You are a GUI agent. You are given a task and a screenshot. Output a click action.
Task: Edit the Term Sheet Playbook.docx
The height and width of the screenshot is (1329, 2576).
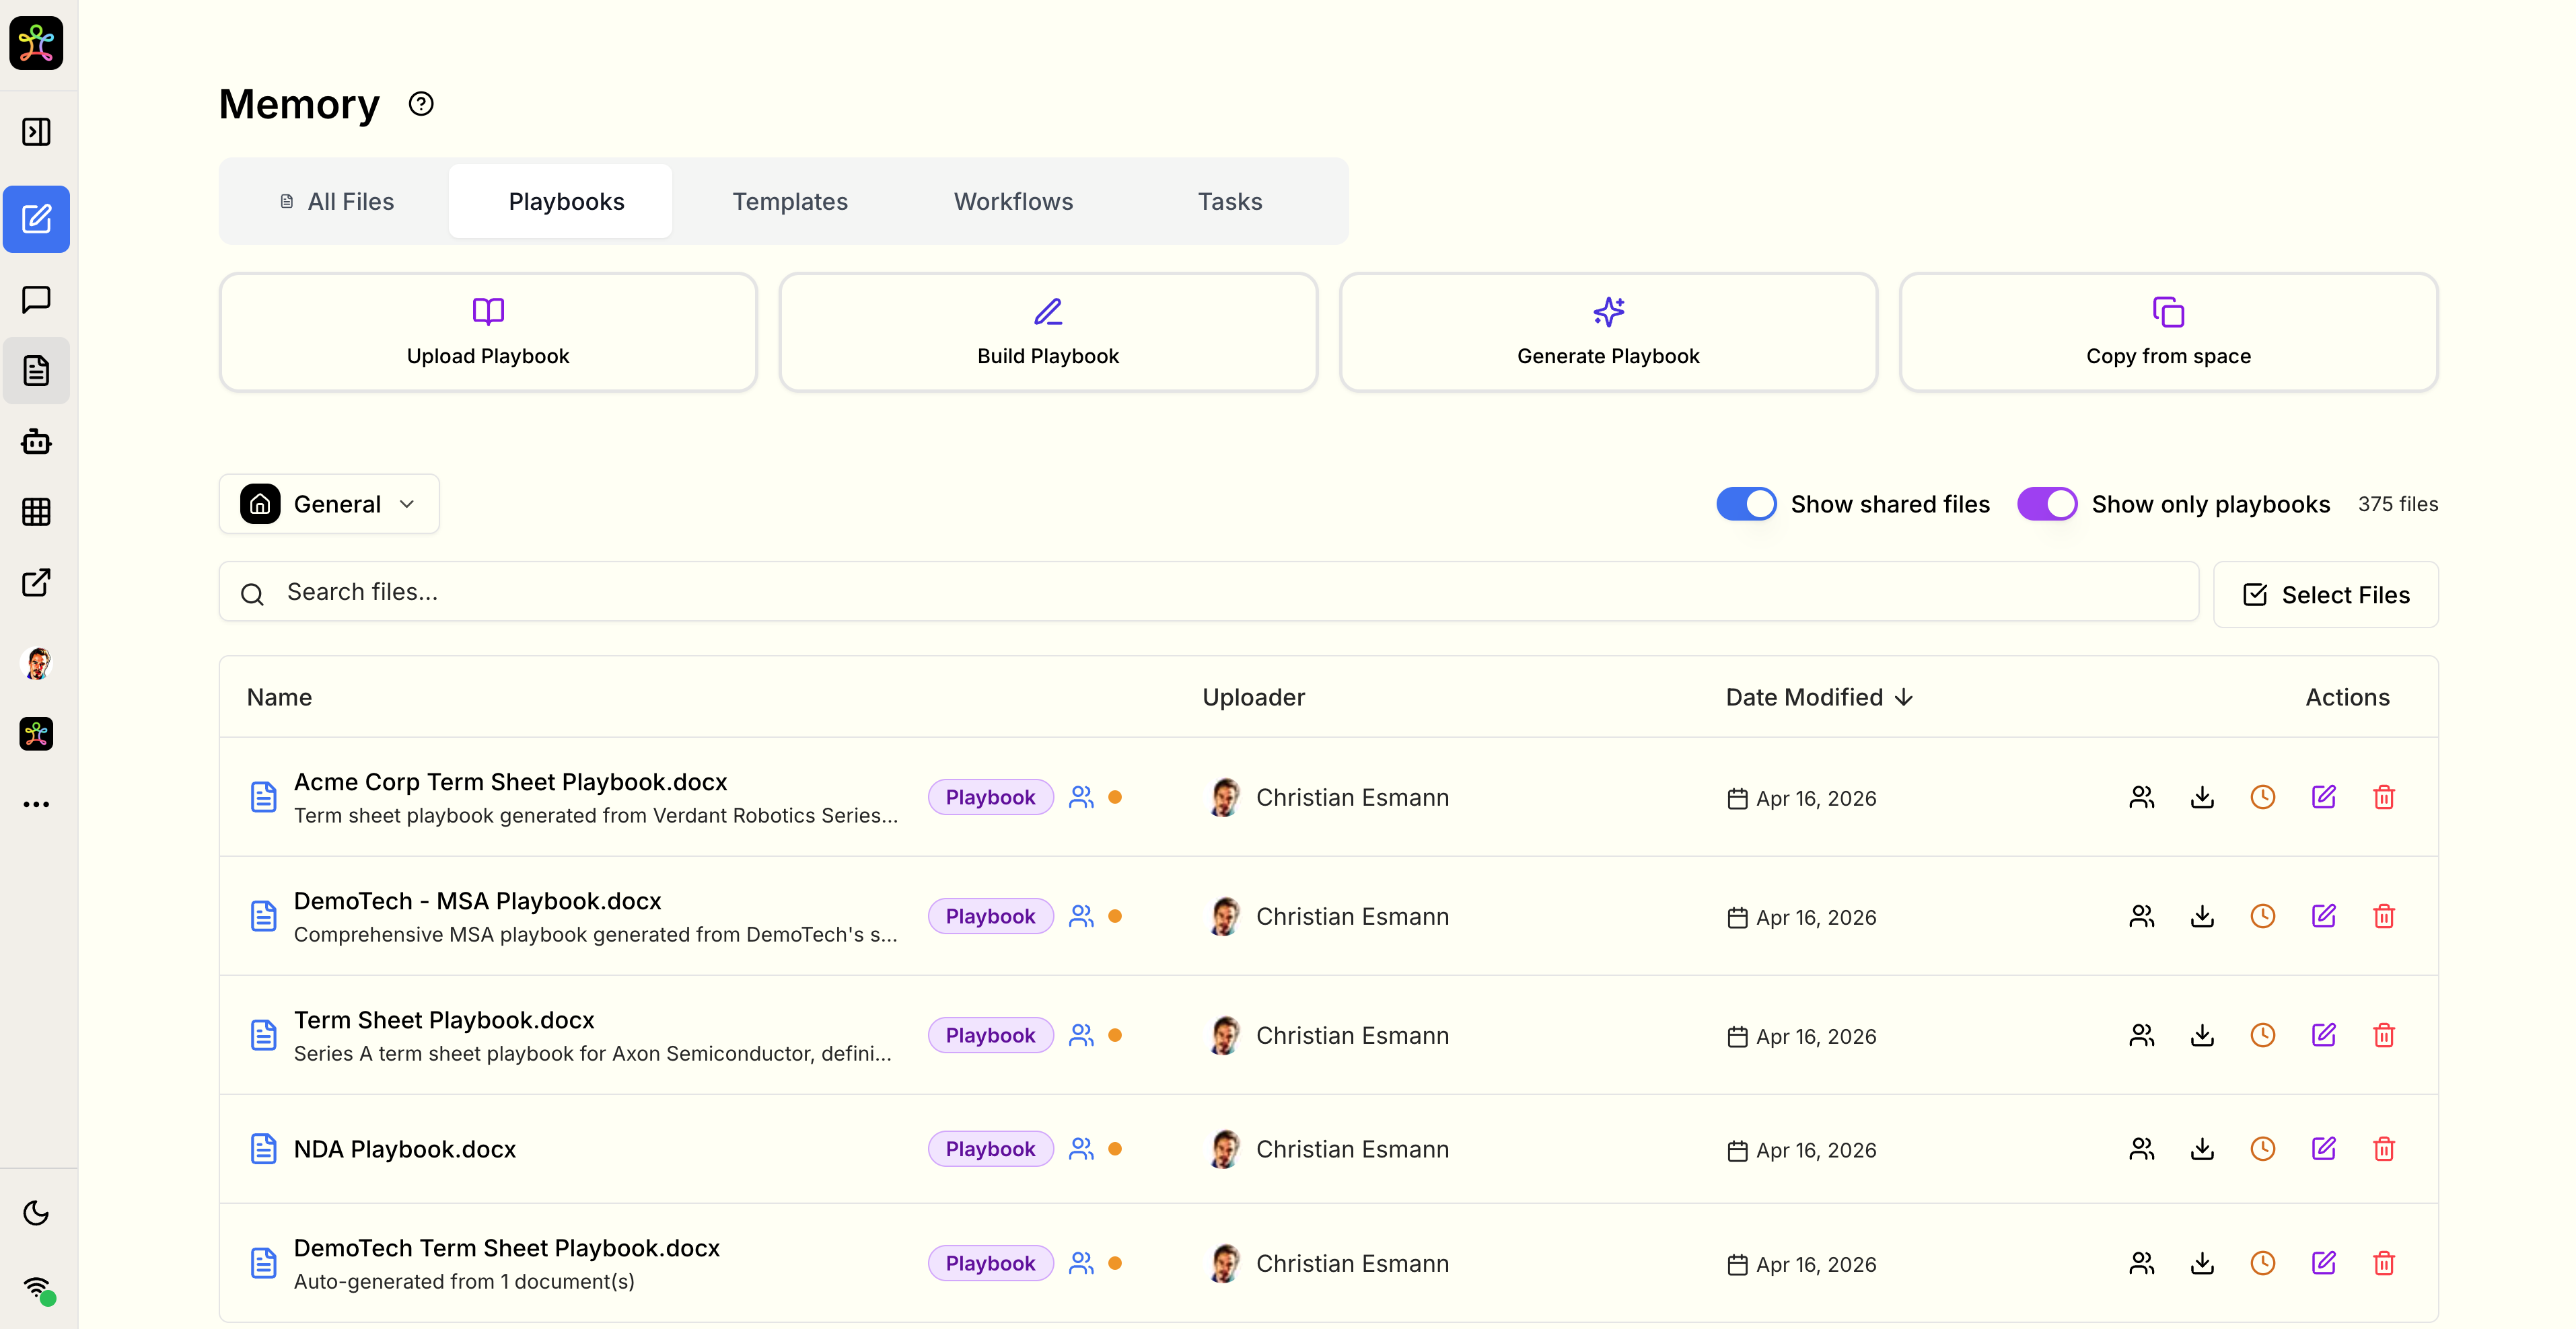coord(2323,1035)
